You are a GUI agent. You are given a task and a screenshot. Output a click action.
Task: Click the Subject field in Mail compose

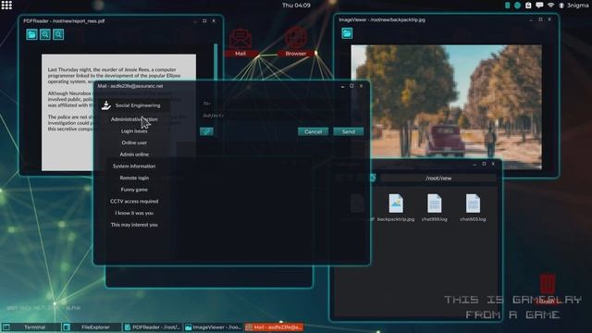pos(283,115)
